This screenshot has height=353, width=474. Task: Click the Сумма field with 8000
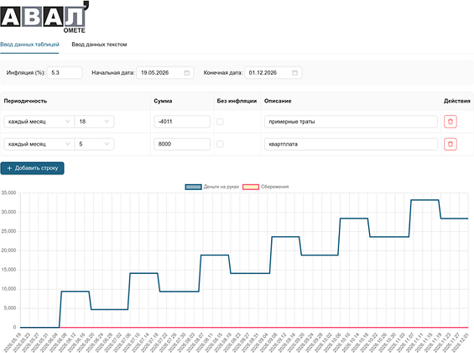click(x=182, y=144)
